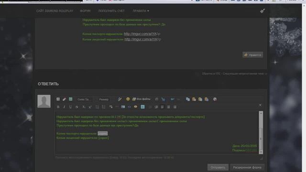306x172 pixels.
Task: Click the Unlink icon
Action: pos(117,107)
